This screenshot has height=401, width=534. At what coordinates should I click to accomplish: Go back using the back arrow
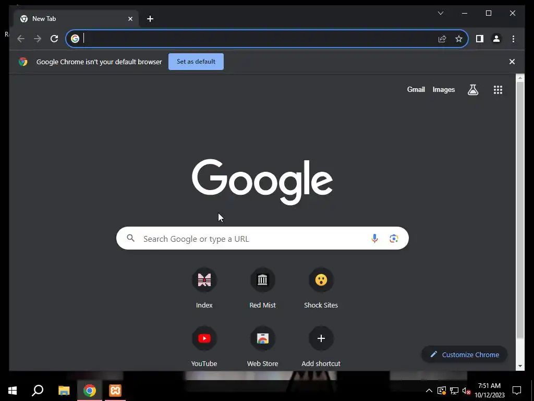[x=21, y=39]
